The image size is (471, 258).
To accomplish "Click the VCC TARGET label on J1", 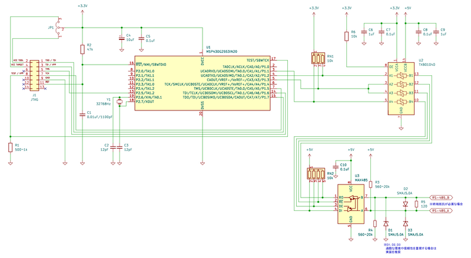I will [x=18, y=65].
